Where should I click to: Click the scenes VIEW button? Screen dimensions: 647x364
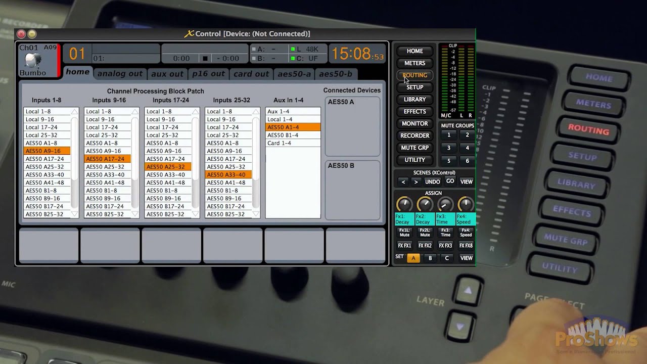click(x=467, y=182)
